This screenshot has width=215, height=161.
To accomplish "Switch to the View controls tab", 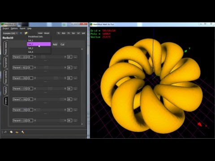I will [6, 77].
